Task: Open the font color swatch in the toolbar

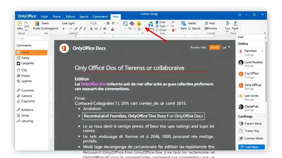Action: click(113, 29)
